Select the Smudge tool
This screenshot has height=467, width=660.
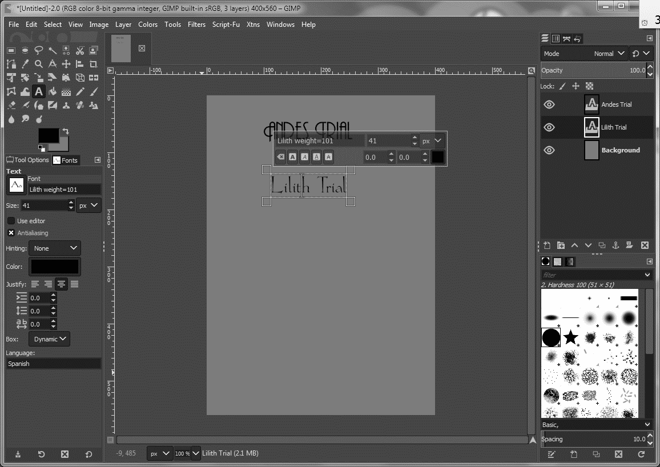(x=25, y=119)
